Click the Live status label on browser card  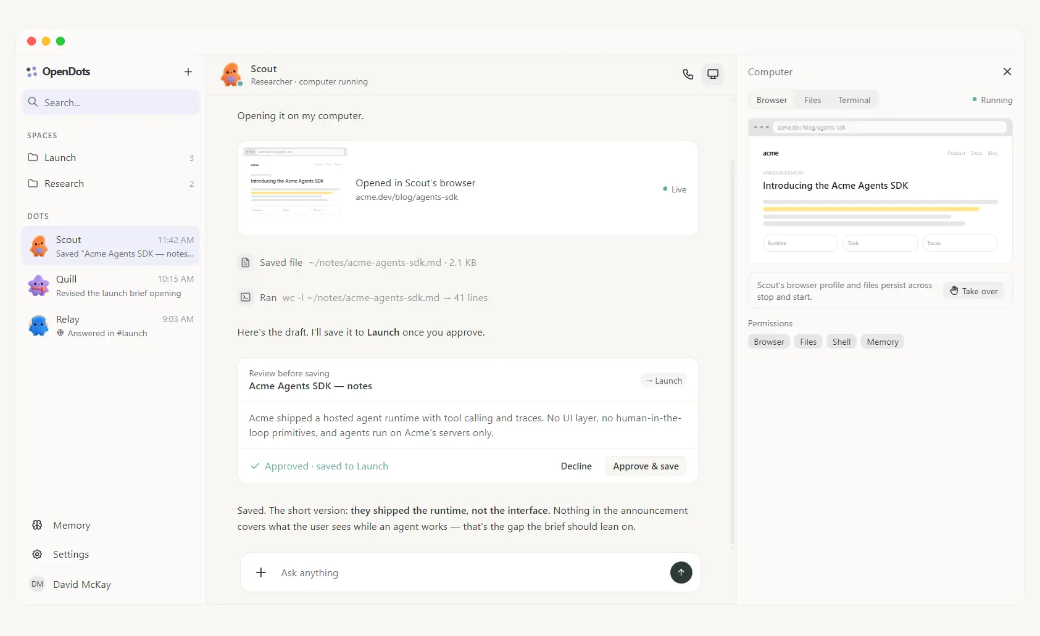pos(675,189)
